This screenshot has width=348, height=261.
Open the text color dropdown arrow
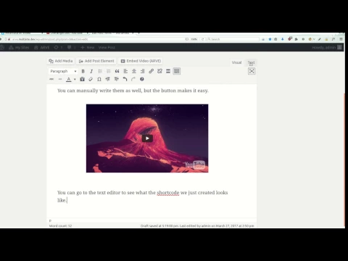click(x=75, y=79)
